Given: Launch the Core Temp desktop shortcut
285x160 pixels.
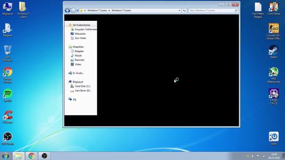Looking at the screenshot, I should pyautogui.click(x=273, y=9).
